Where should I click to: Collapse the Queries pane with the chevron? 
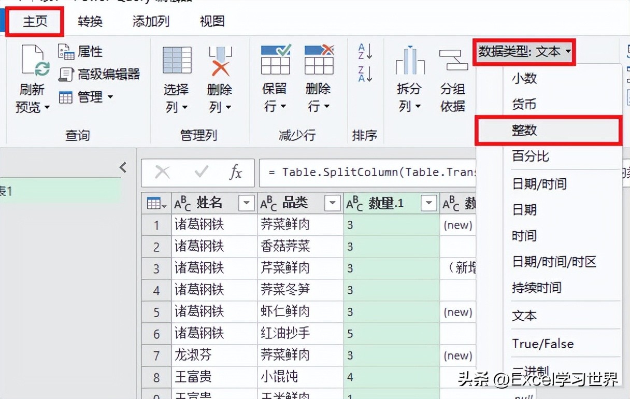123,168
